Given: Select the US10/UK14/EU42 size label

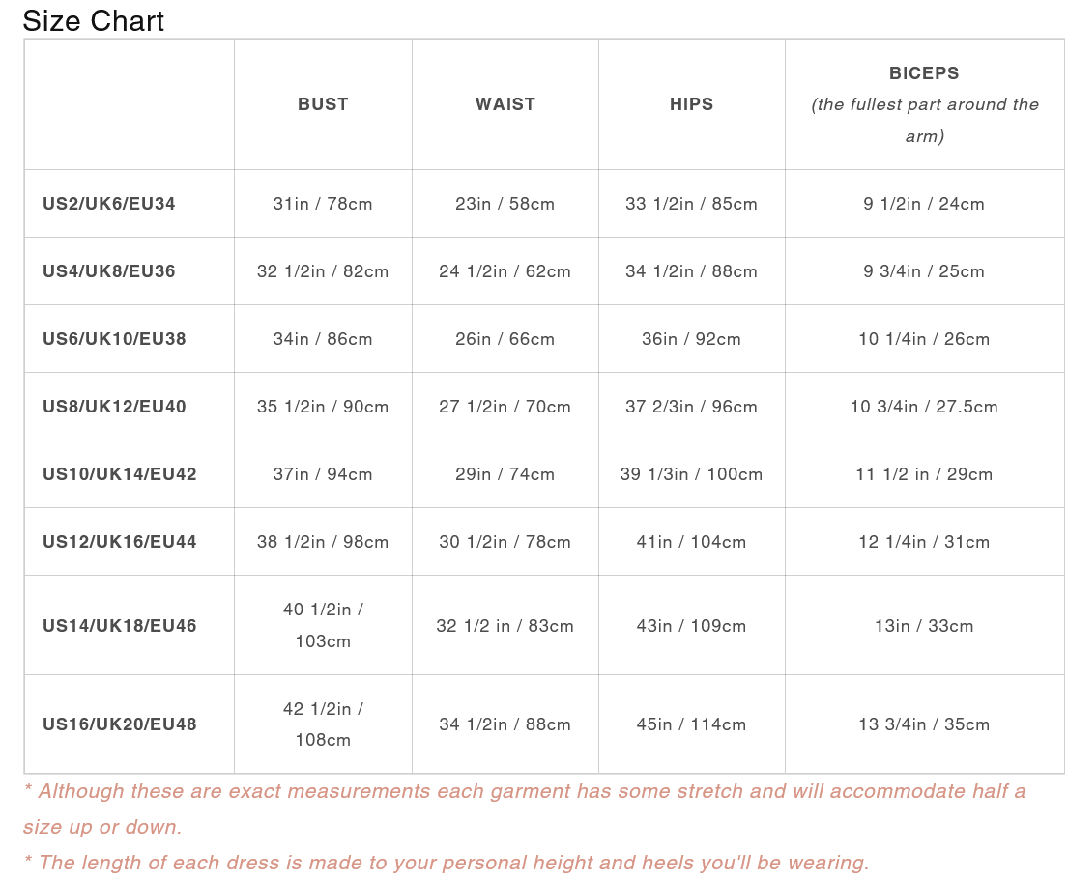Looking at the screenshot, I should click(x=120, y=474).
